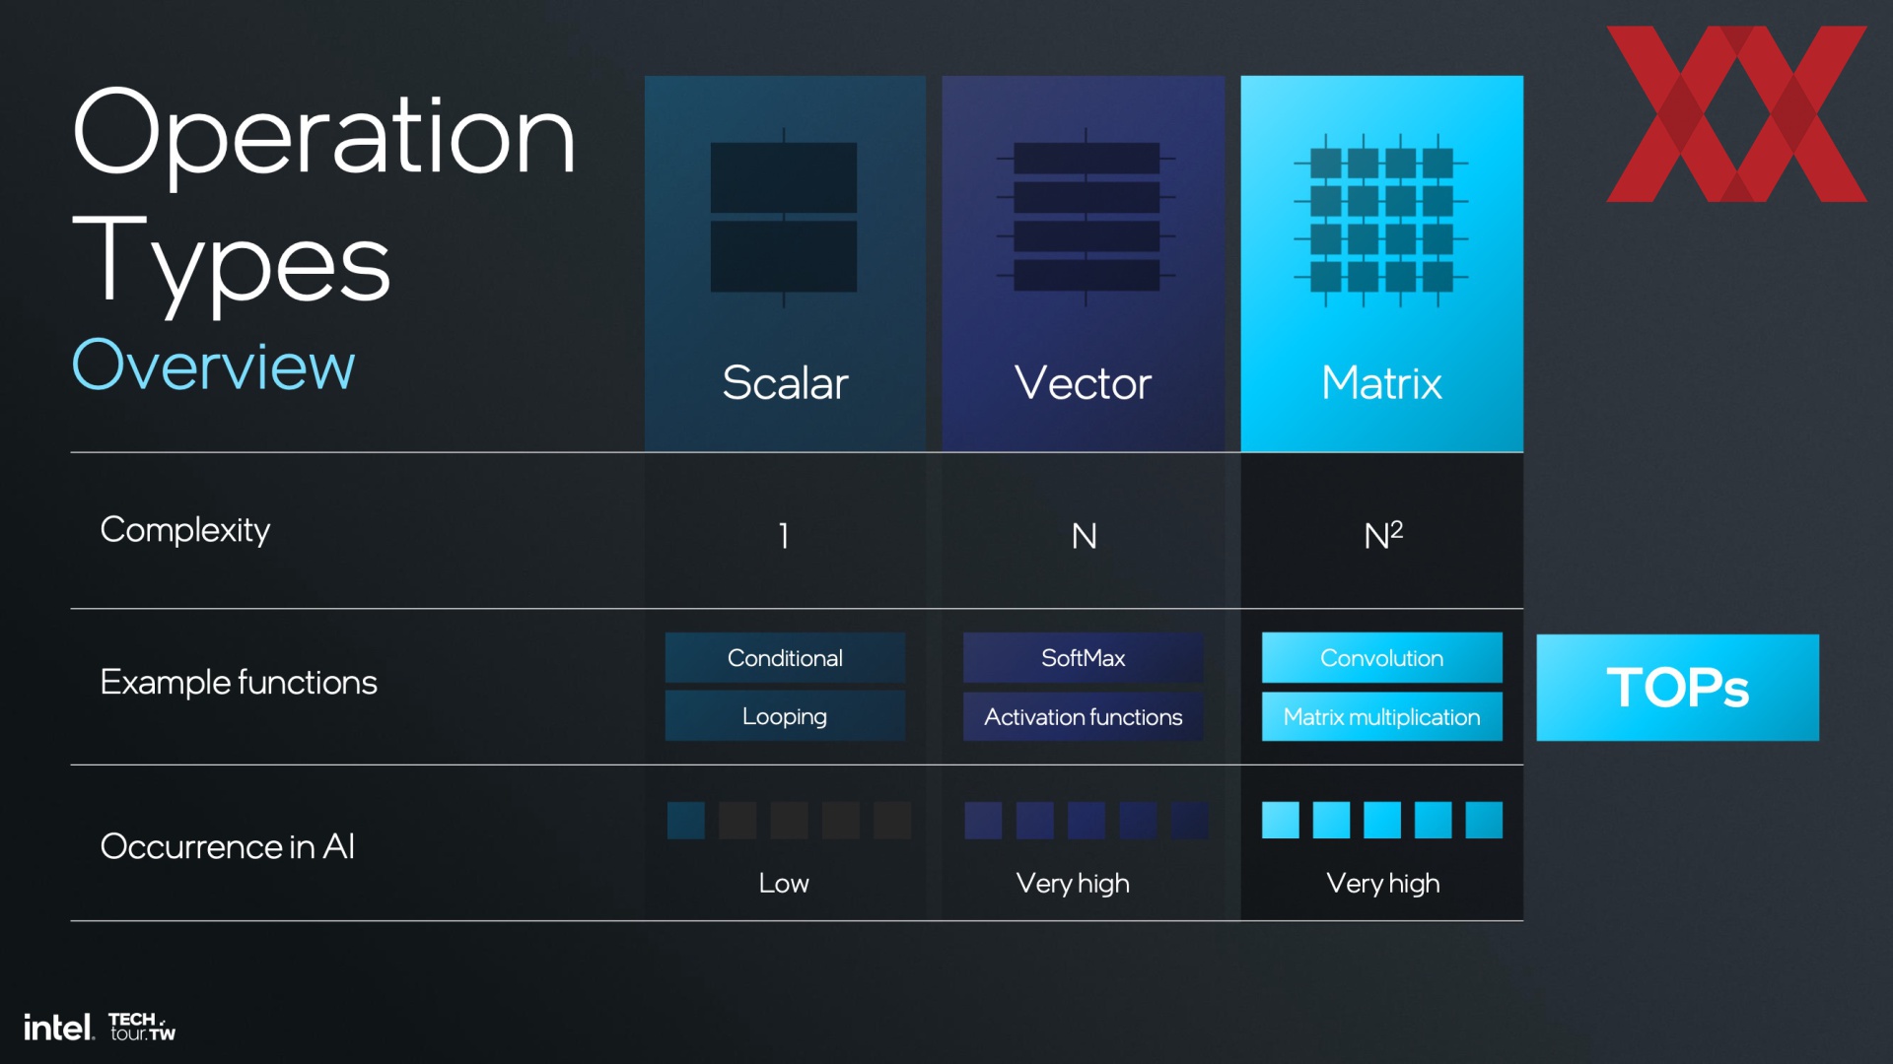This screenshot has width=1893, height=1064.
Task: Click the Scalar occurrence indicator squares
Action: [789, 820]
